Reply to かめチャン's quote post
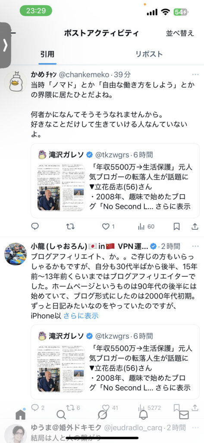Viewport: 204px width, 443px height. coord(35,227)
